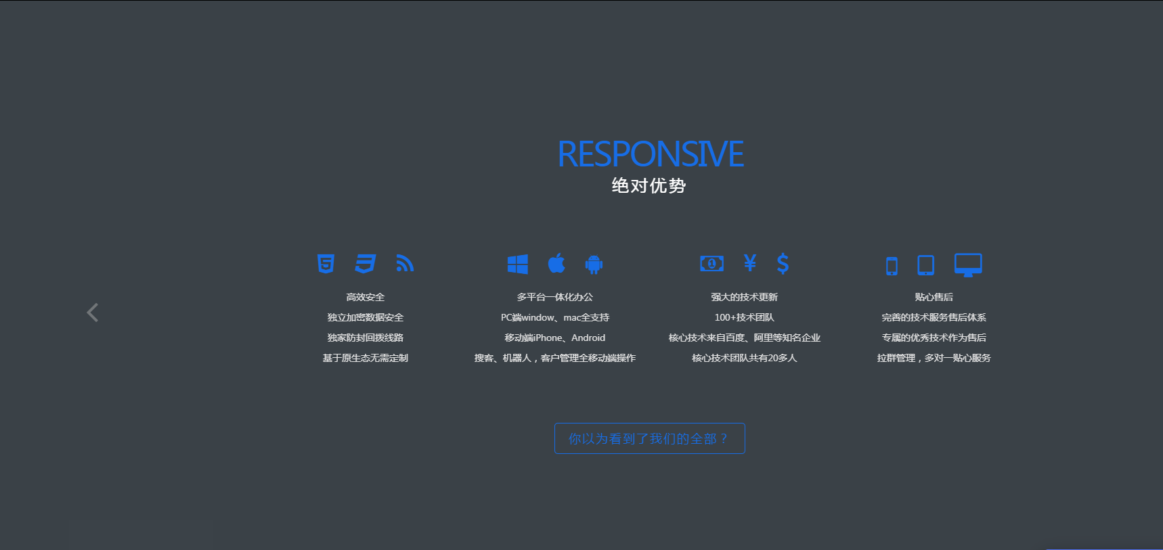Click the yen currency icon
The image size is (1163, 550).
(x=749, y=262)
